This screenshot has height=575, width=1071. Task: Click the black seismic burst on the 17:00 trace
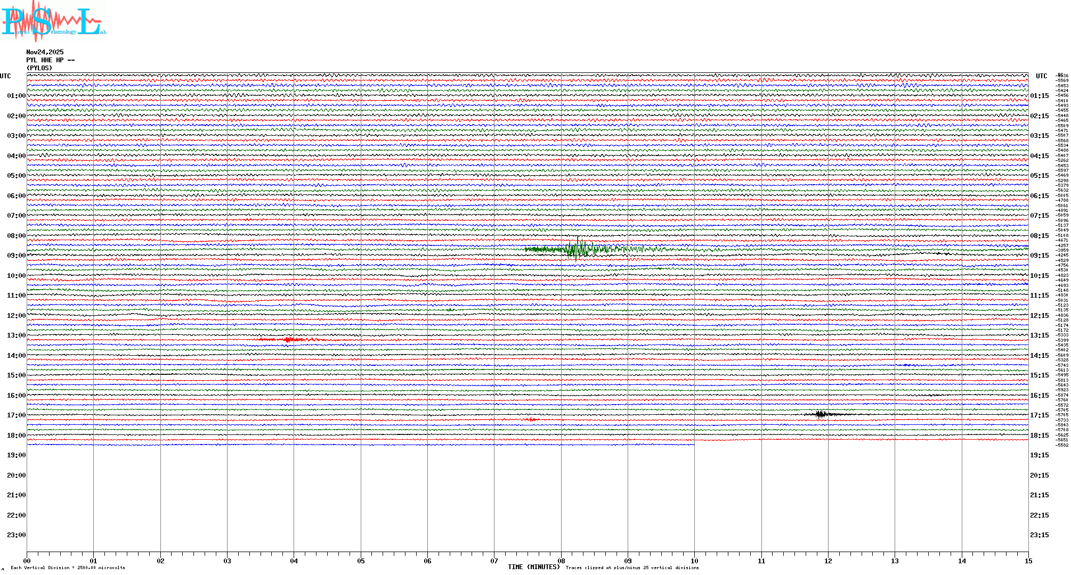[x=821, y=414]
